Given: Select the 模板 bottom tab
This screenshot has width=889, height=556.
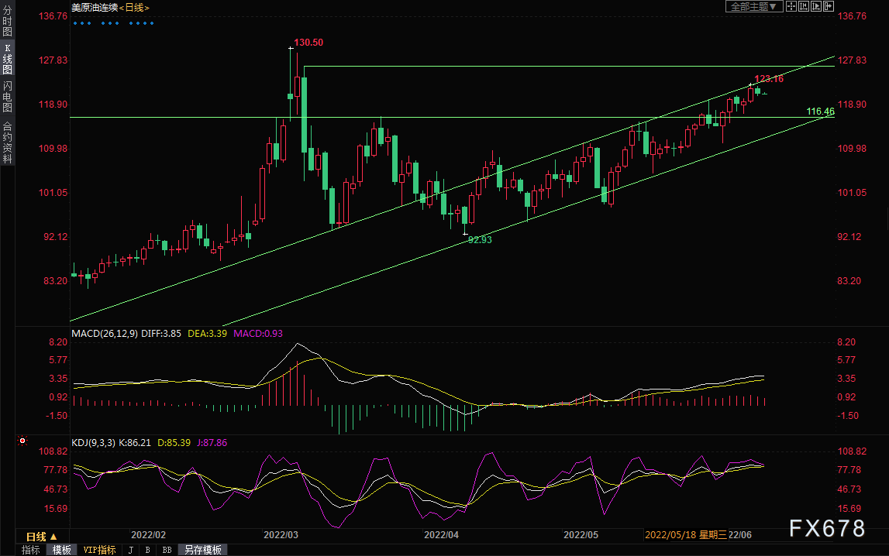Looking at the screenshot, I should [62, 550].
